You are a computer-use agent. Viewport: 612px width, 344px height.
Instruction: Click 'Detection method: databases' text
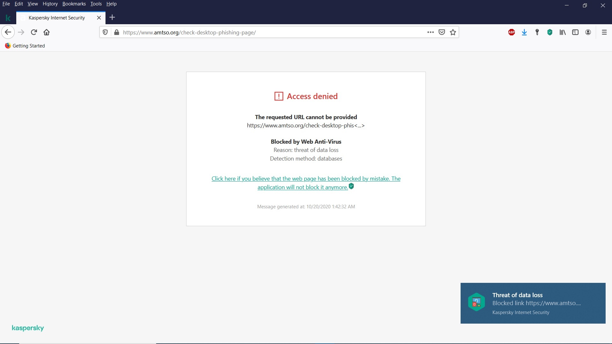[306, 159]
